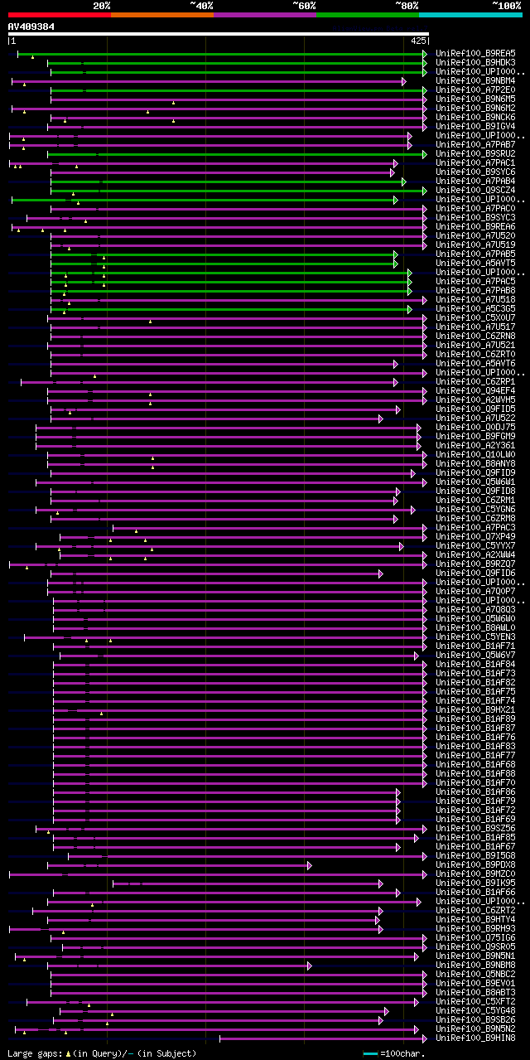Click the UniRef100_B1AF71 entry
Viewport: 530px width, 1060px height.
475,646
